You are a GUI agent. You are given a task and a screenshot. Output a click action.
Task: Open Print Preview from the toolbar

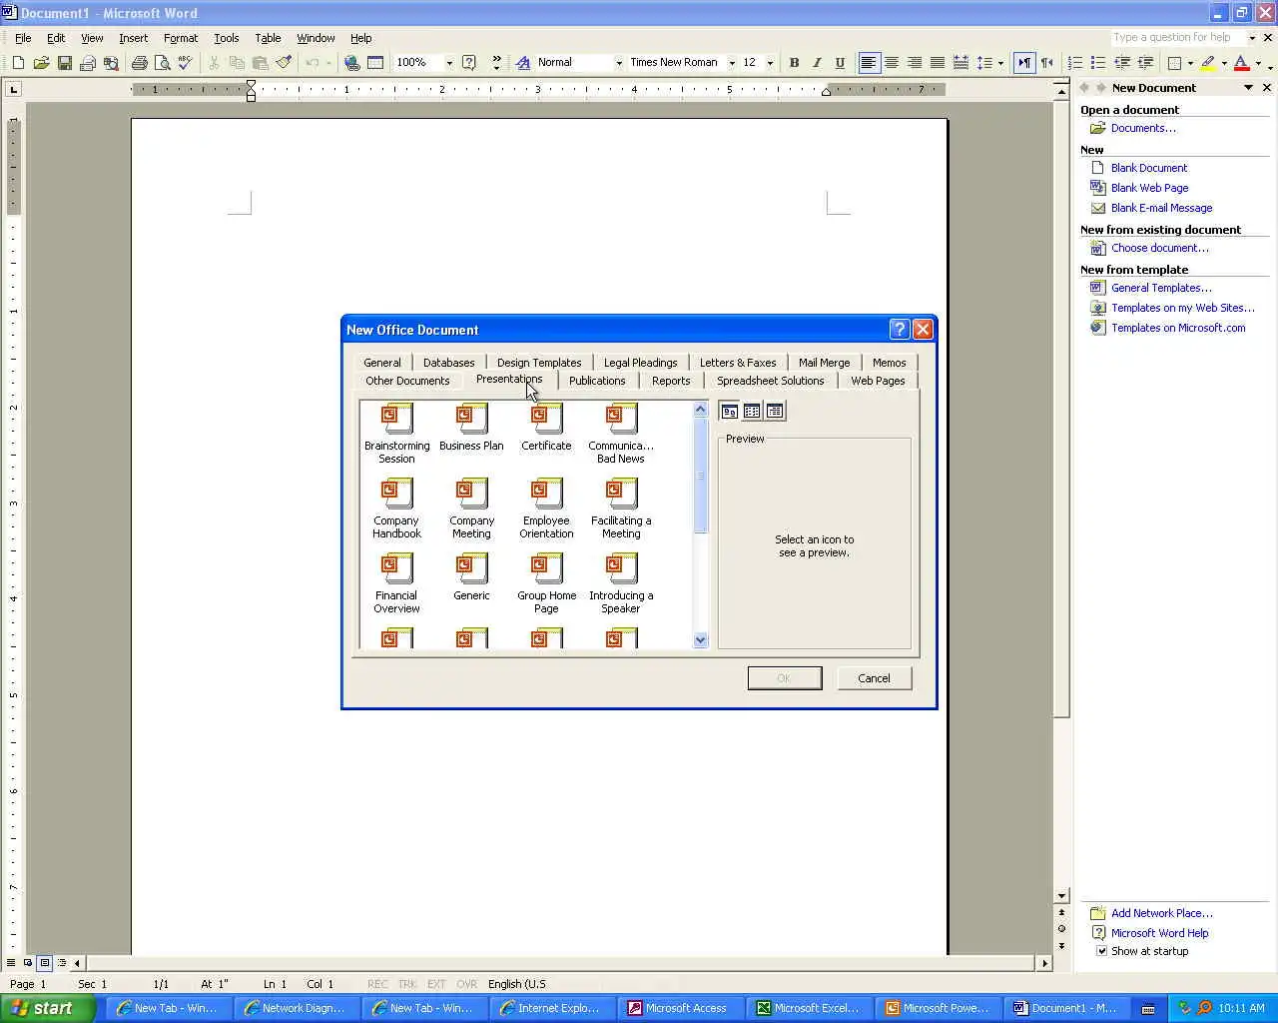pyautogui.click(x=163, y=63)
